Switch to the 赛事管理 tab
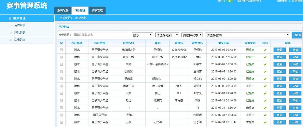 tap(97, 10)
